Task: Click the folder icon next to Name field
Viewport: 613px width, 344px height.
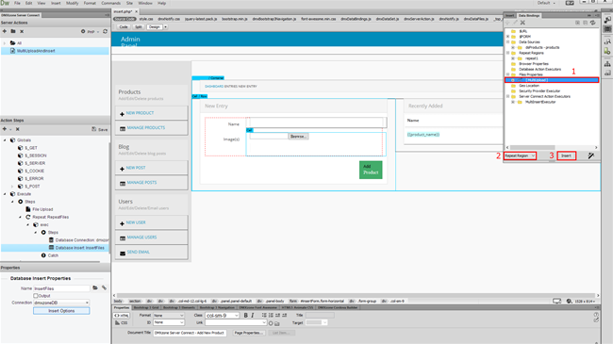Action: tap(95, 288)
